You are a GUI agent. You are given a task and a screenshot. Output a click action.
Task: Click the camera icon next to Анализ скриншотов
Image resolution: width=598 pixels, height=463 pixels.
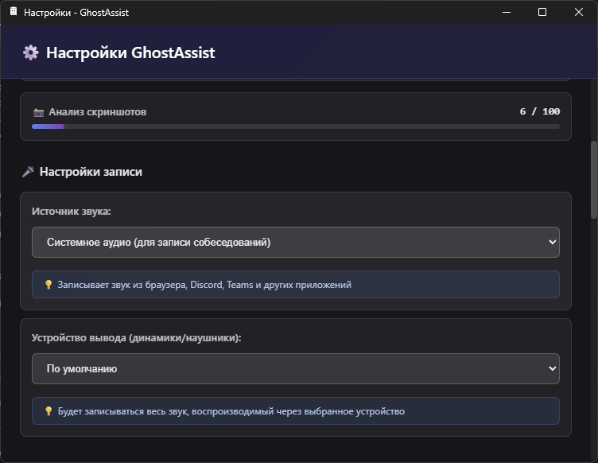click(x=38, y=112)
